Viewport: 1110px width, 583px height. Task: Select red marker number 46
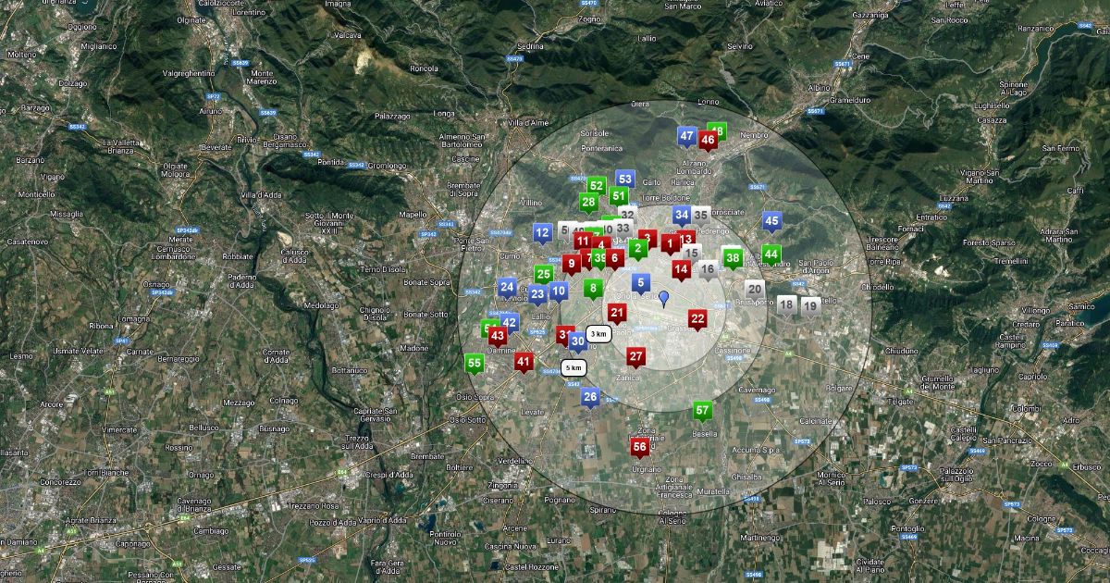[708, 140]
